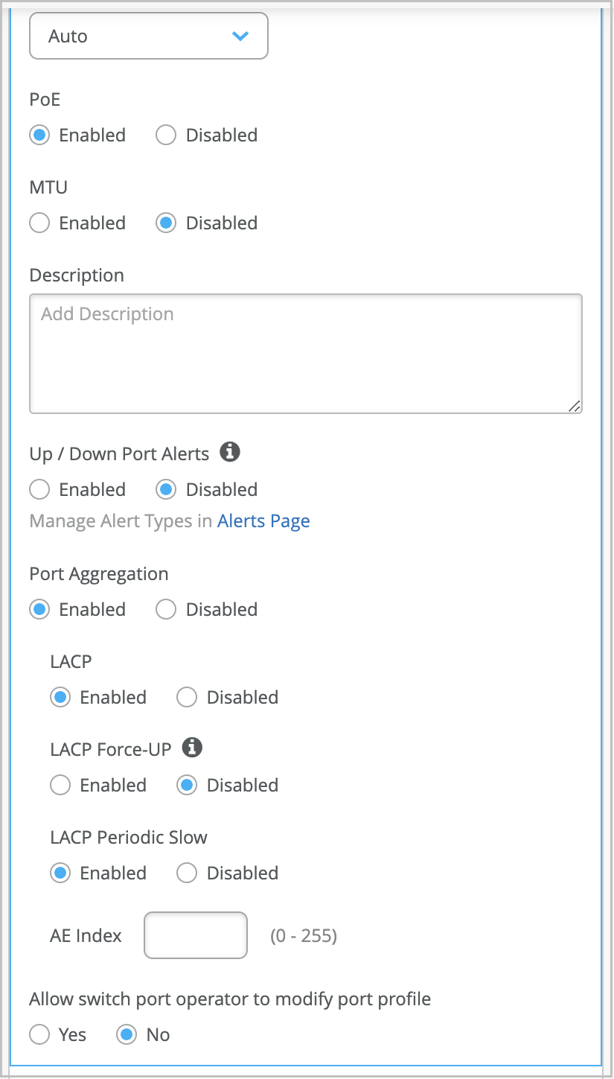Image resolution: width=614 pixels, height=1079 pixels.
Task: Open the Auto dropdown menu
Action: pyautogui.click(x=148, y=36)
